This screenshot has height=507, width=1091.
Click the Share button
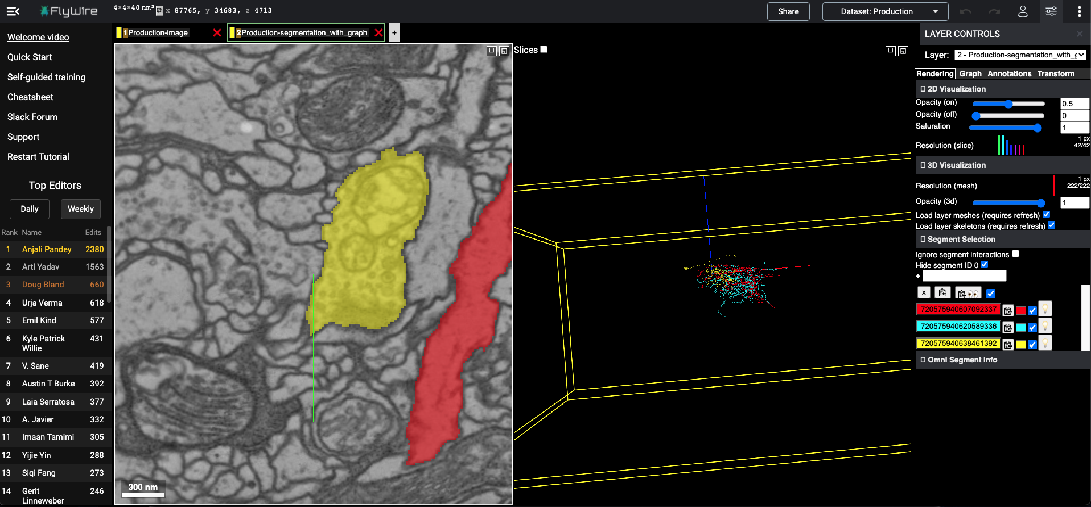(x=788, y=11)
